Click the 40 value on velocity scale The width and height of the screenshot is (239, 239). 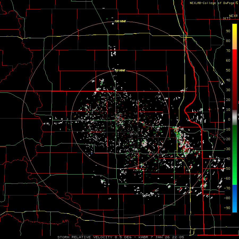click(228, 80)
